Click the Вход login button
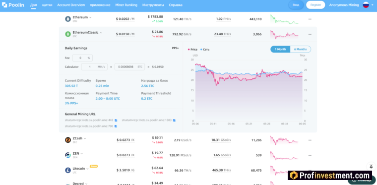This screenshot has height=185, width=377. click(x=296, y=5)
